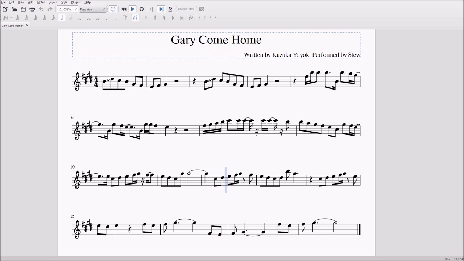Apply sharp accidental
The image size is (464, 261).
click(x=155, y=17)
